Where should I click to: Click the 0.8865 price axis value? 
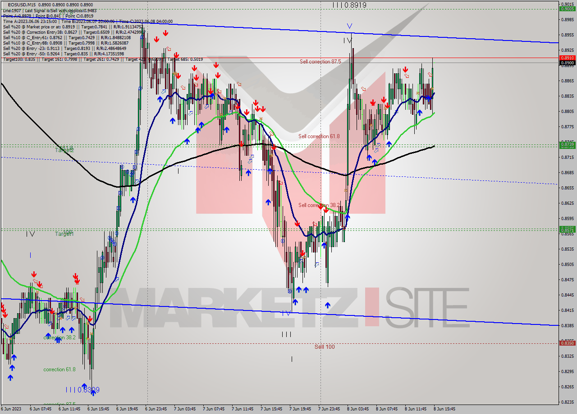point(567,81)
